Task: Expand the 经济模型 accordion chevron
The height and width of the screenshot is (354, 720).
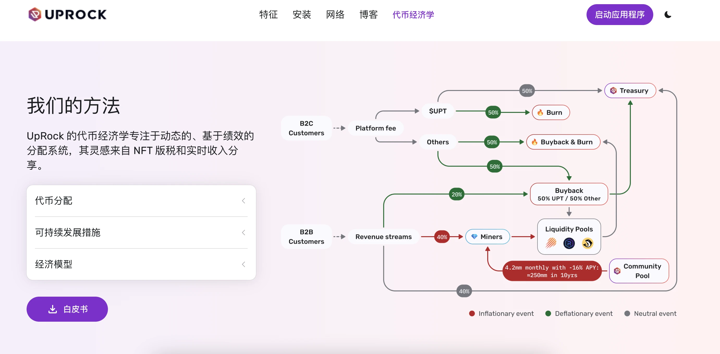Action: pos(243,264)
